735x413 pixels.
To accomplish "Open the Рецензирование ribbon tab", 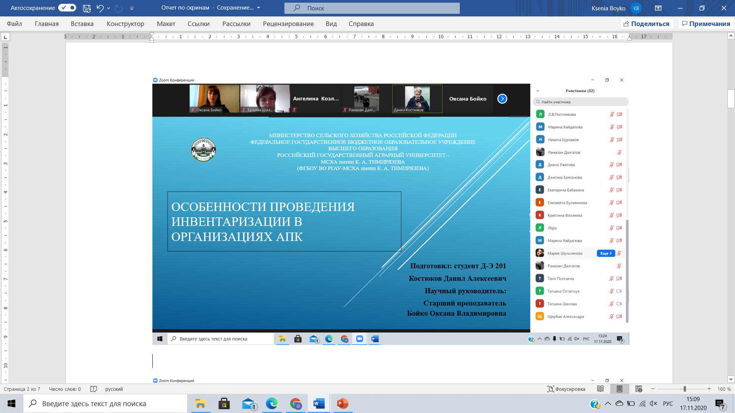I will click(x=288, y=24).
